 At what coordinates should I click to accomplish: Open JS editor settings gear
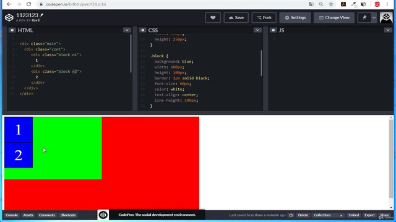click(273, 30)
